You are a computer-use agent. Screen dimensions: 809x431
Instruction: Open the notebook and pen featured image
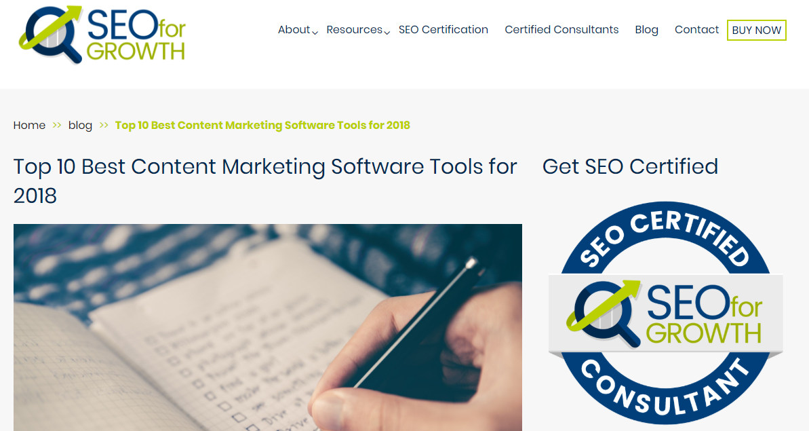pyautogui.click(x=268, y=327)
